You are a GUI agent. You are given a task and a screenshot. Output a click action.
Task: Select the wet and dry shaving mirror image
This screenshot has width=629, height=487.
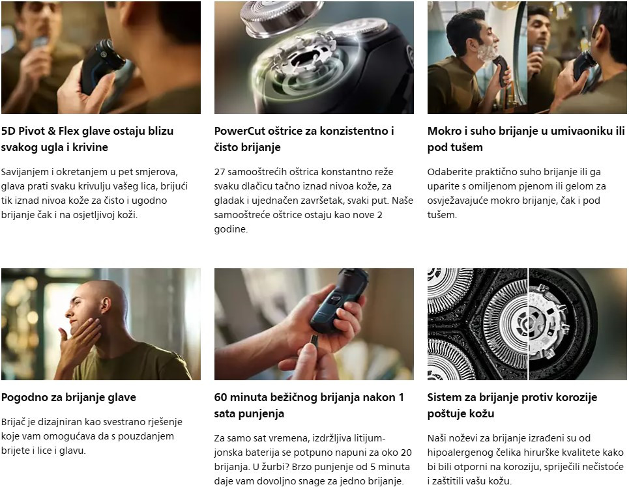pyautogui.click(x=527, y=57)
